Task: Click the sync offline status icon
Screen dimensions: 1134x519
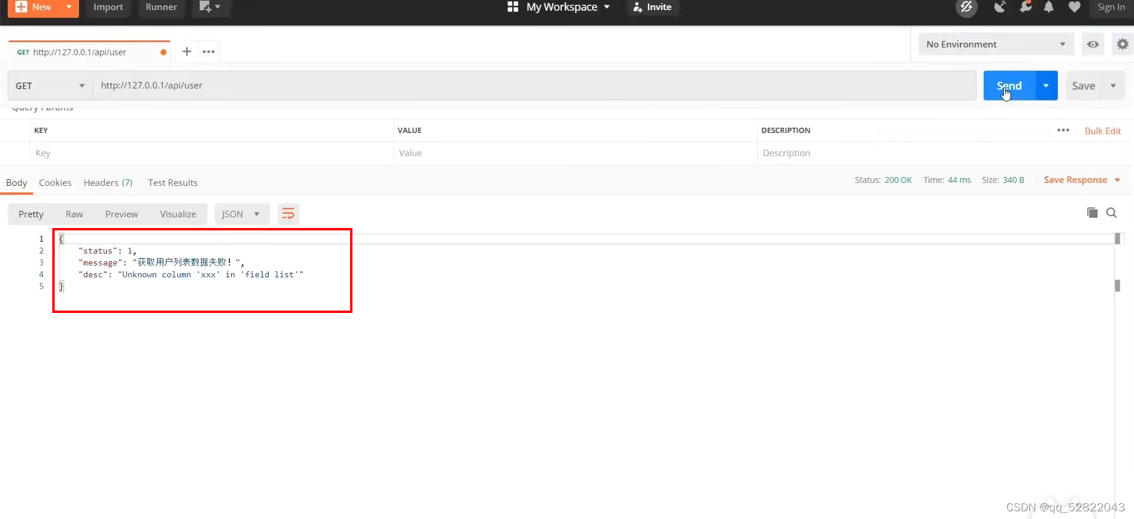Action: pos(966,7)
